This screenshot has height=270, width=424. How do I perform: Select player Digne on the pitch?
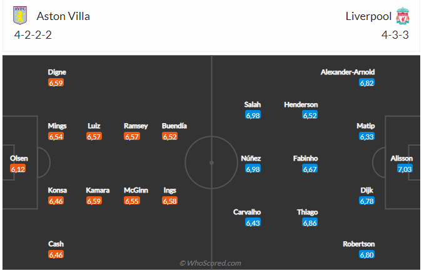pyautogui.click(x=56, y=72)
